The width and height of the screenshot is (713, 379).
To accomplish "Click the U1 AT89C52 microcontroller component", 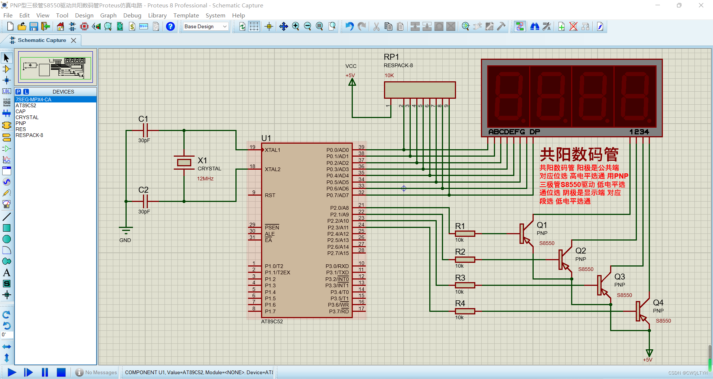I will point(307,230).
